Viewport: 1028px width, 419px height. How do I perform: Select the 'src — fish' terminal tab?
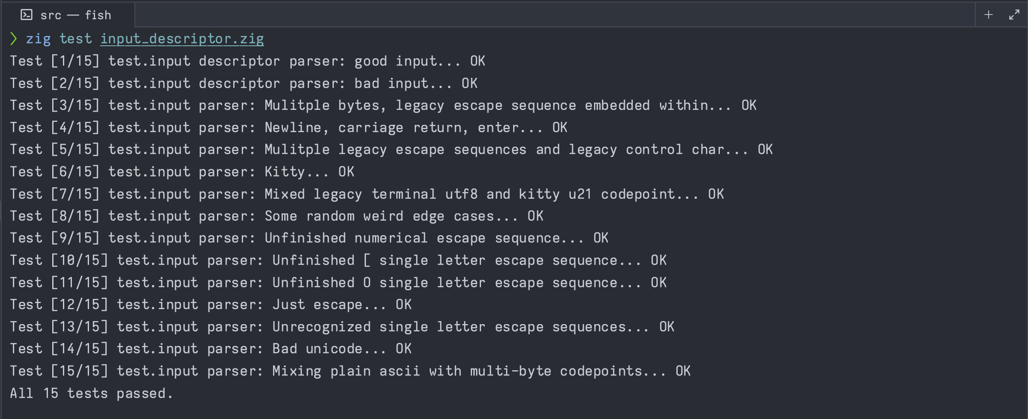point(68,15)
